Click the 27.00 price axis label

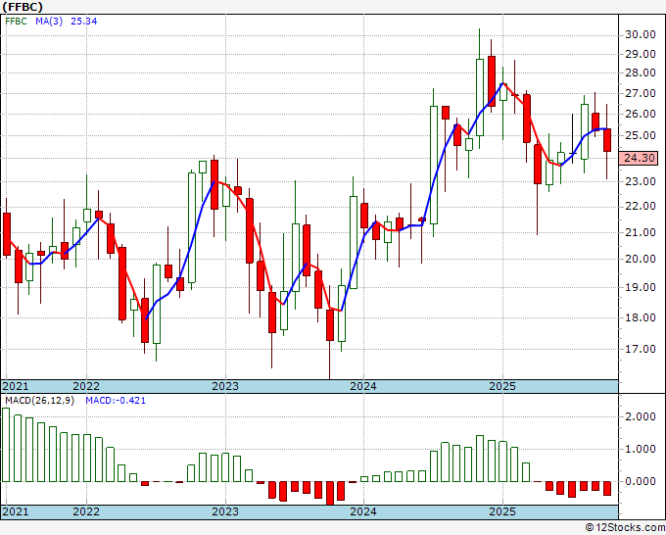click(641, 93)
